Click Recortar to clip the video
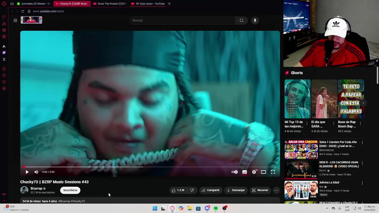Screen dimensions: 379x213 coord(260,190)
